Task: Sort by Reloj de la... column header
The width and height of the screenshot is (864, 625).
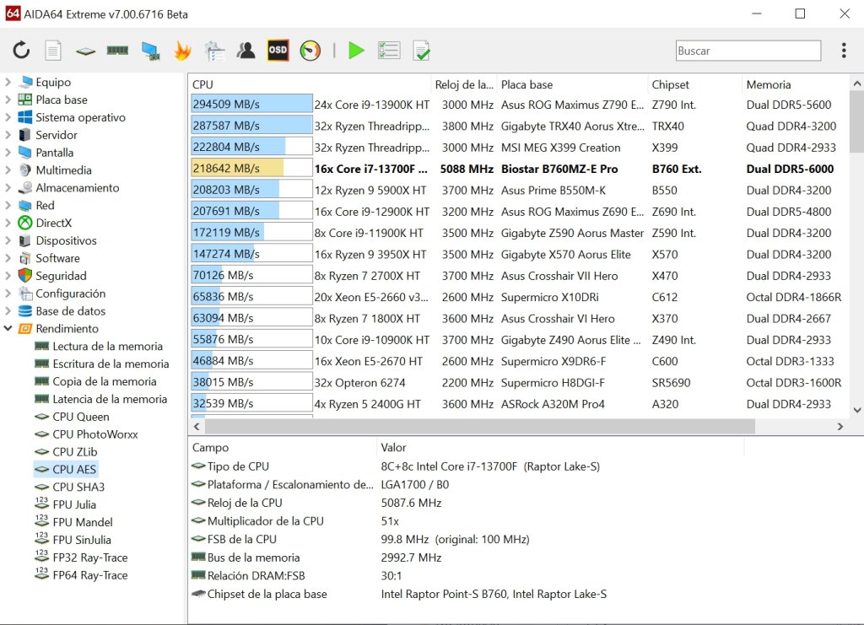Action: point(464,85)
